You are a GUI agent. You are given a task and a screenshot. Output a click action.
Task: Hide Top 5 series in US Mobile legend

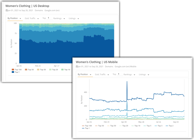148,126
